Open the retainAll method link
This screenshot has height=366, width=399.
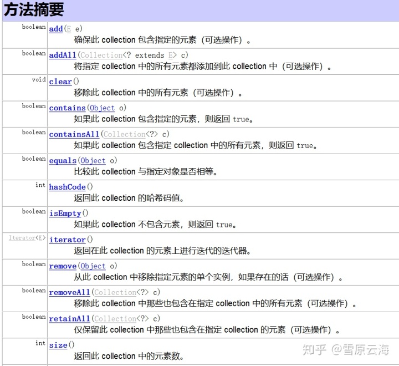(x=69, y=319)
